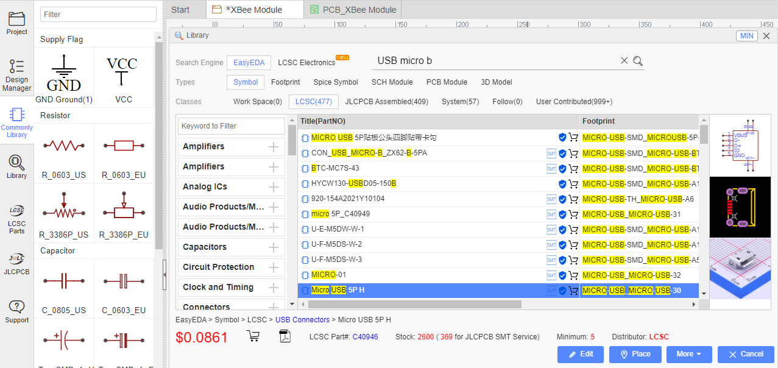This screenshot has width=778, height=368.
Task: Click cart icon in 920-154A2021Y10104 row
Action: click(573, 199)
